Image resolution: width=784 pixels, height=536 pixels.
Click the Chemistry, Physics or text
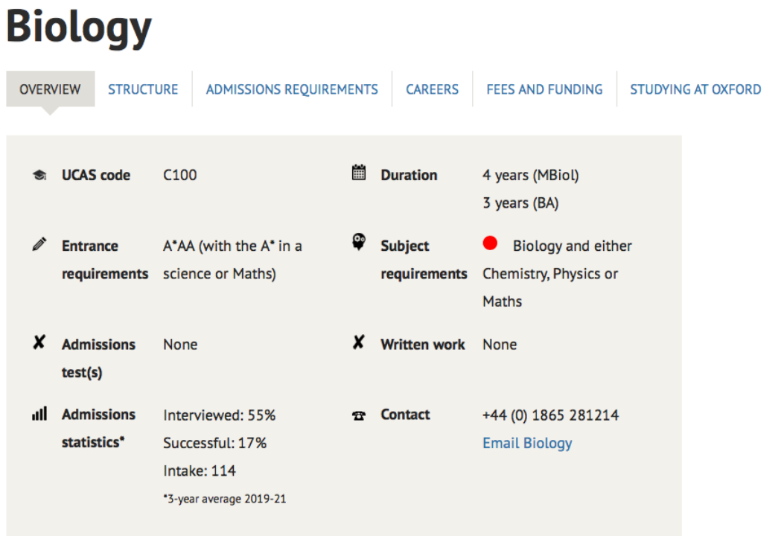pyautogui.click(x=550, y=274)
